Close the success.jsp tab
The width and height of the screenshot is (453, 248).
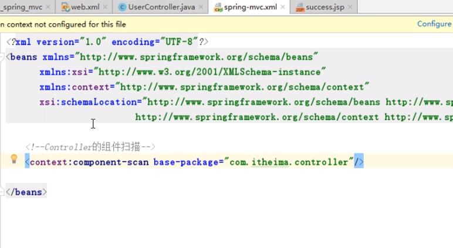pyautogui.click(x=350, y=7)
